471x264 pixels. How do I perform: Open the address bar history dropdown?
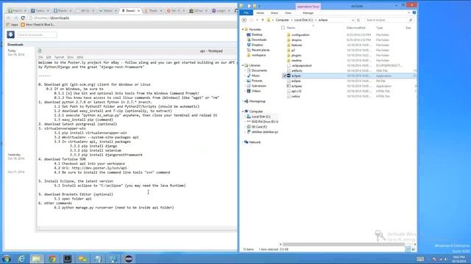tap(353, 20)
